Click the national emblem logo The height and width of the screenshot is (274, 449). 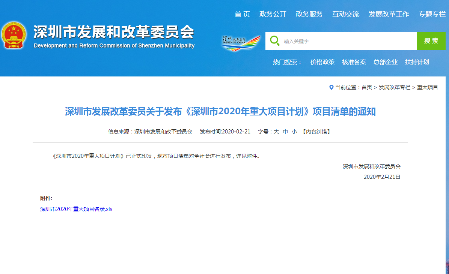click(x=14, y=35)
